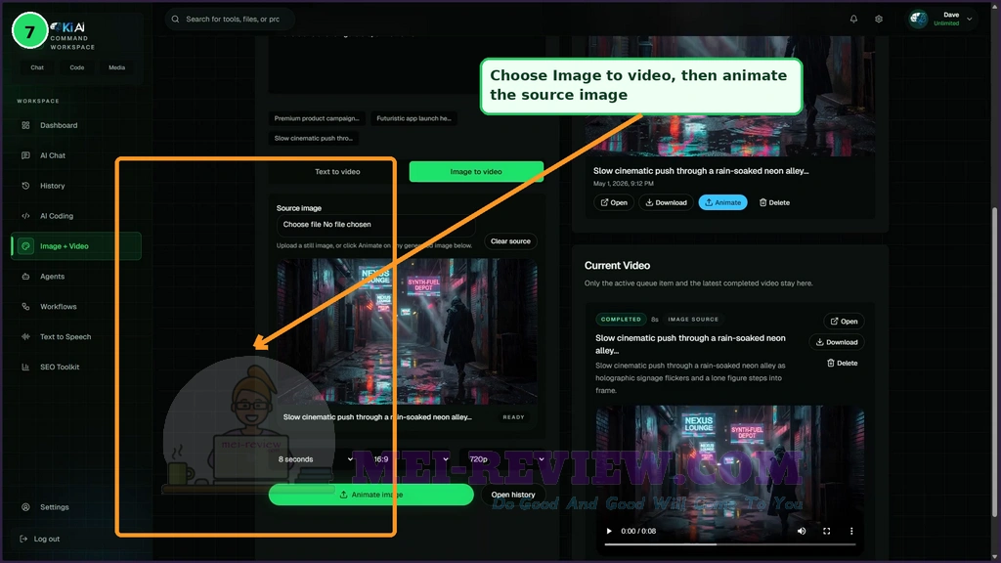Switch to the Media tab
The height and width of the screenshot is (563, 1001).
pyautogui.click(x=117, y=67)
